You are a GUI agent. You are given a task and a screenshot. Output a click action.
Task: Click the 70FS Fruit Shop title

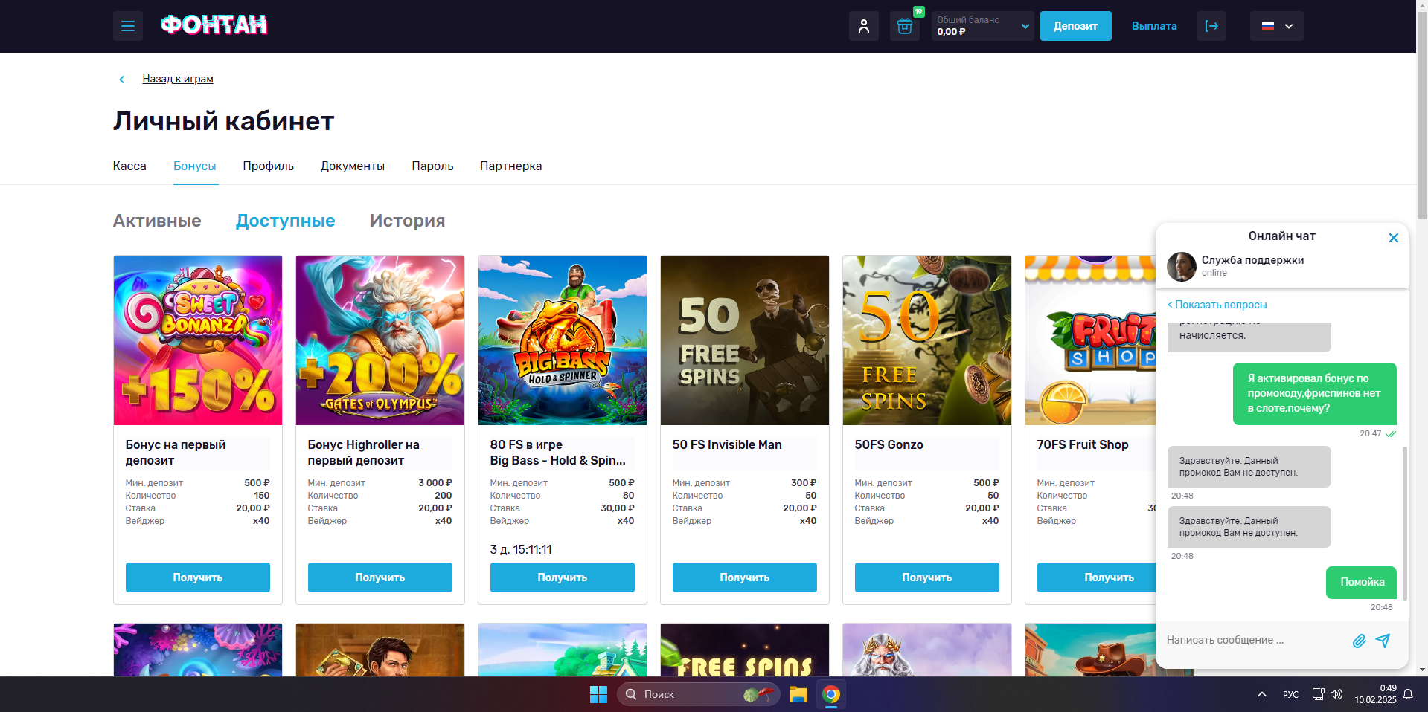(1083, 444)
